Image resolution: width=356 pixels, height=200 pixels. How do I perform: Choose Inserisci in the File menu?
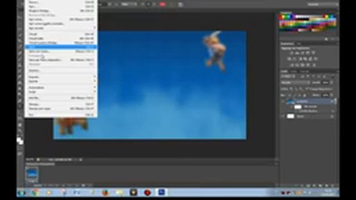[x=61, y=71]
